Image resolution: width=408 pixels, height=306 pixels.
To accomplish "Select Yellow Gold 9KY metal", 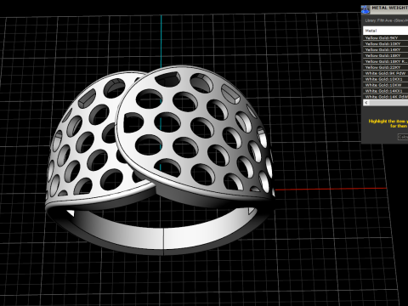I will coord(386,38).
